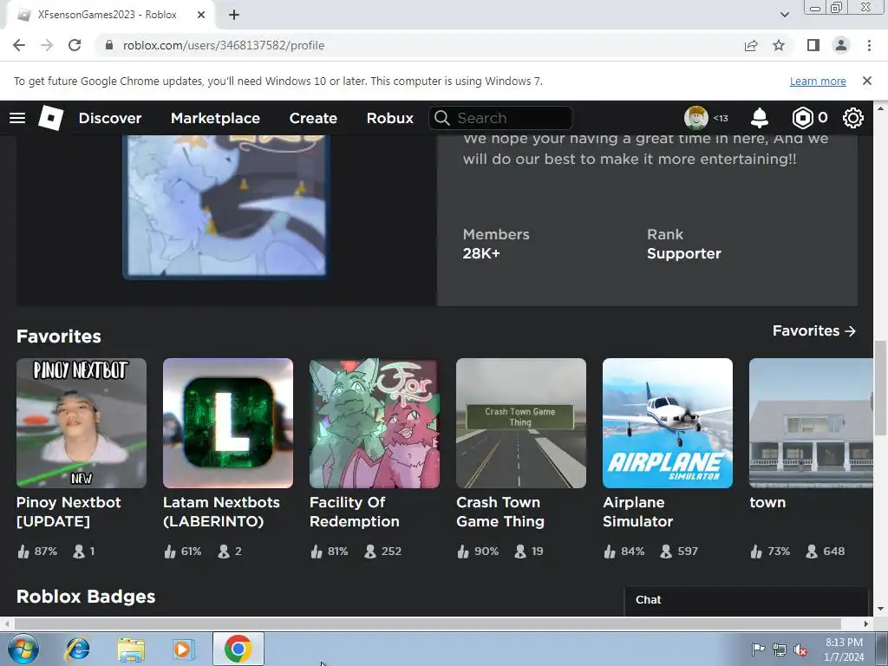This screenshot has height=666, width=888.
Task: Click the Learn more link
Action: [x=818, y=81]
